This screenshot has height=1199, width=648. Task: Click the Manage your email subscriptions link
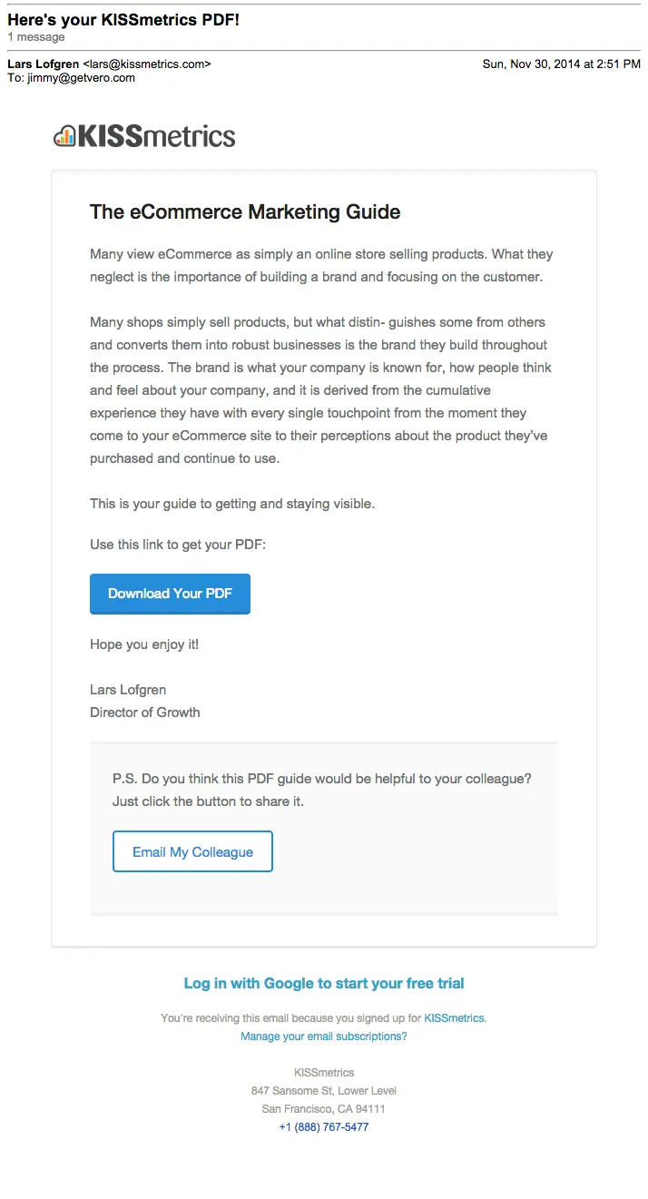click(323, 1036)
